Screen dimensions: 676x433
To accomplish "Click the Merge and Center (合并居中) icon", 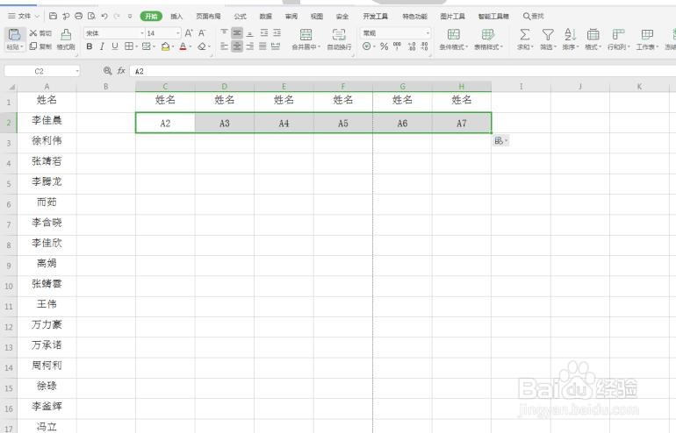I will point(306,35).
